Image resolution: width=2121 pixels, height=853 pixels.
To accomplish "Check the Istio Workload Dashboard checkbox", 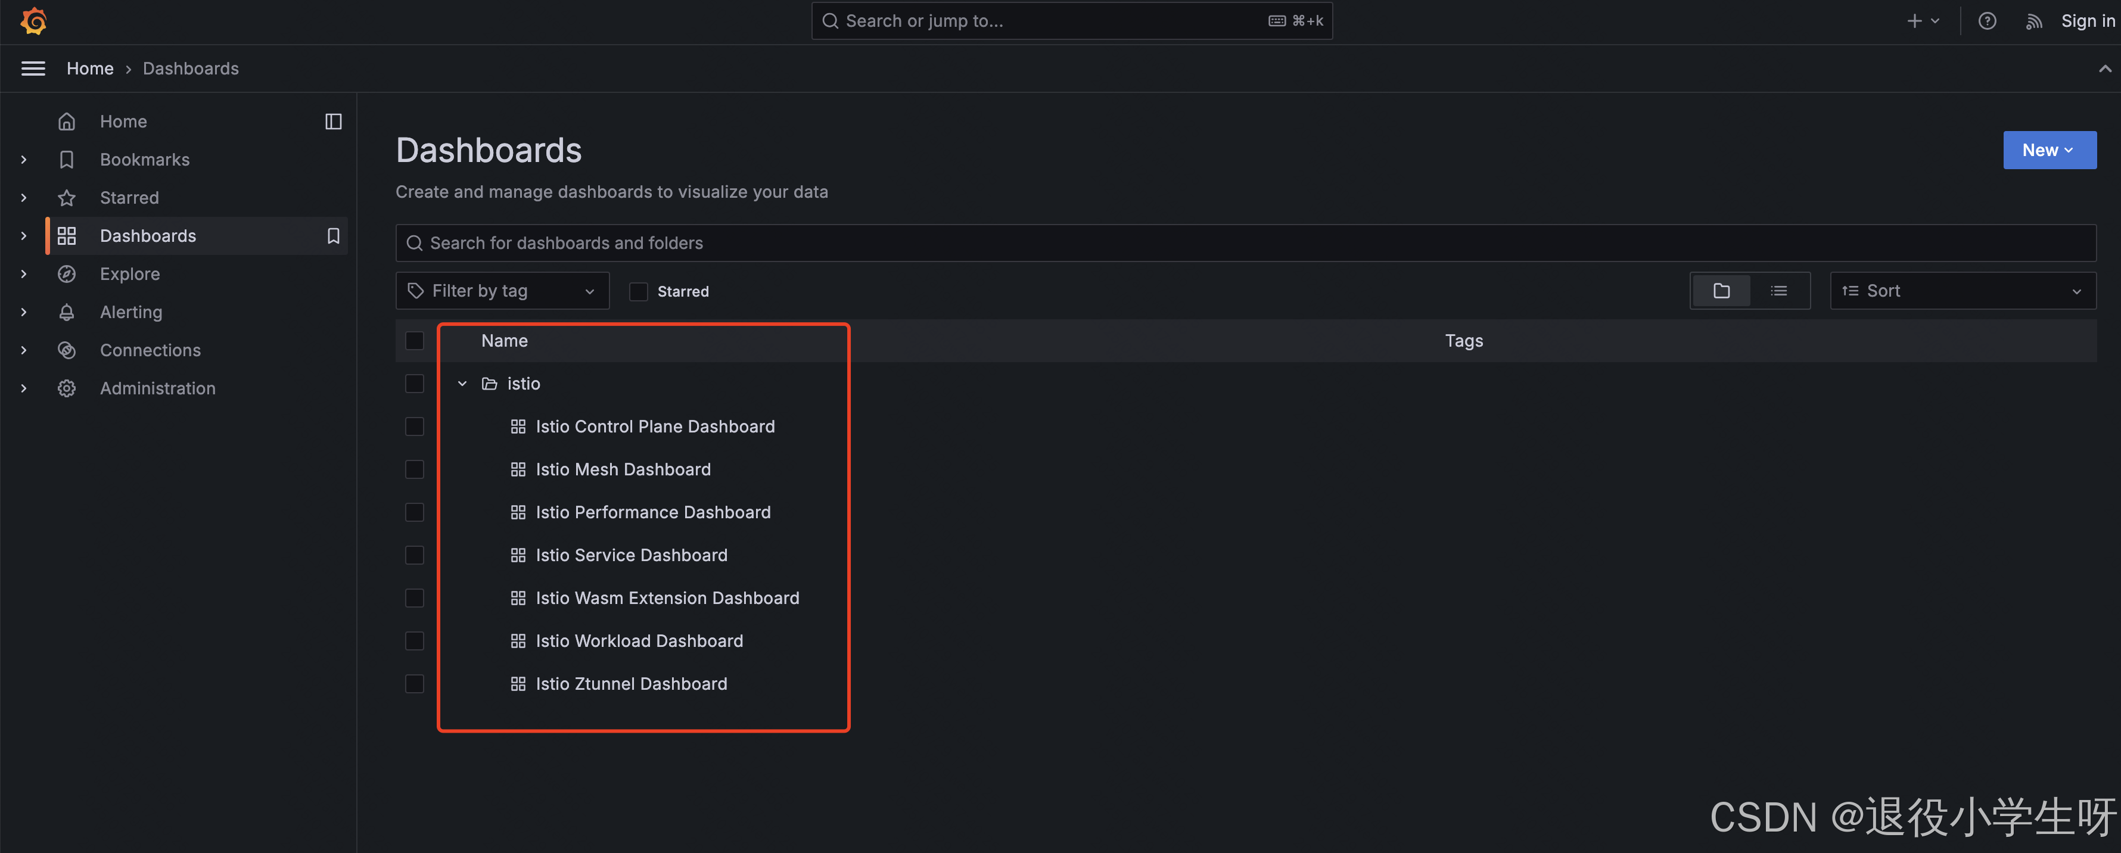I will pyautogui.click(x=414, y=640).
